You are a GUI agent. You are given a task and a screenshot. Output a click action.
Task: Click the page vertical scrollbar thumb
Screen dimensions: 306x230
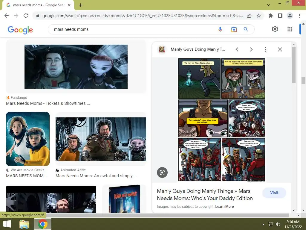[303, 80]
